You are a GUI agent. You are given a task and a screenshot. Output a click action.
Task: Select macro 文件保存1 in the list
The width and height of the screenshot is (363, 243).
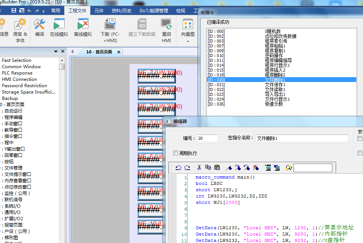pyautogui.click(x=275, y=85)
